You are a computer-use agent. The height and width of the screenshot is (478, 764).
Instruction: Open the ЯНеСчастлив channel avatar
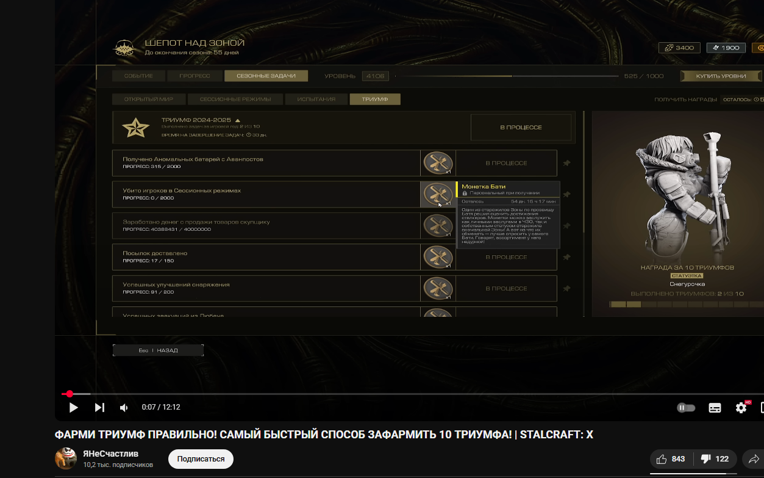pyautogui.click(x=66, y=458)
